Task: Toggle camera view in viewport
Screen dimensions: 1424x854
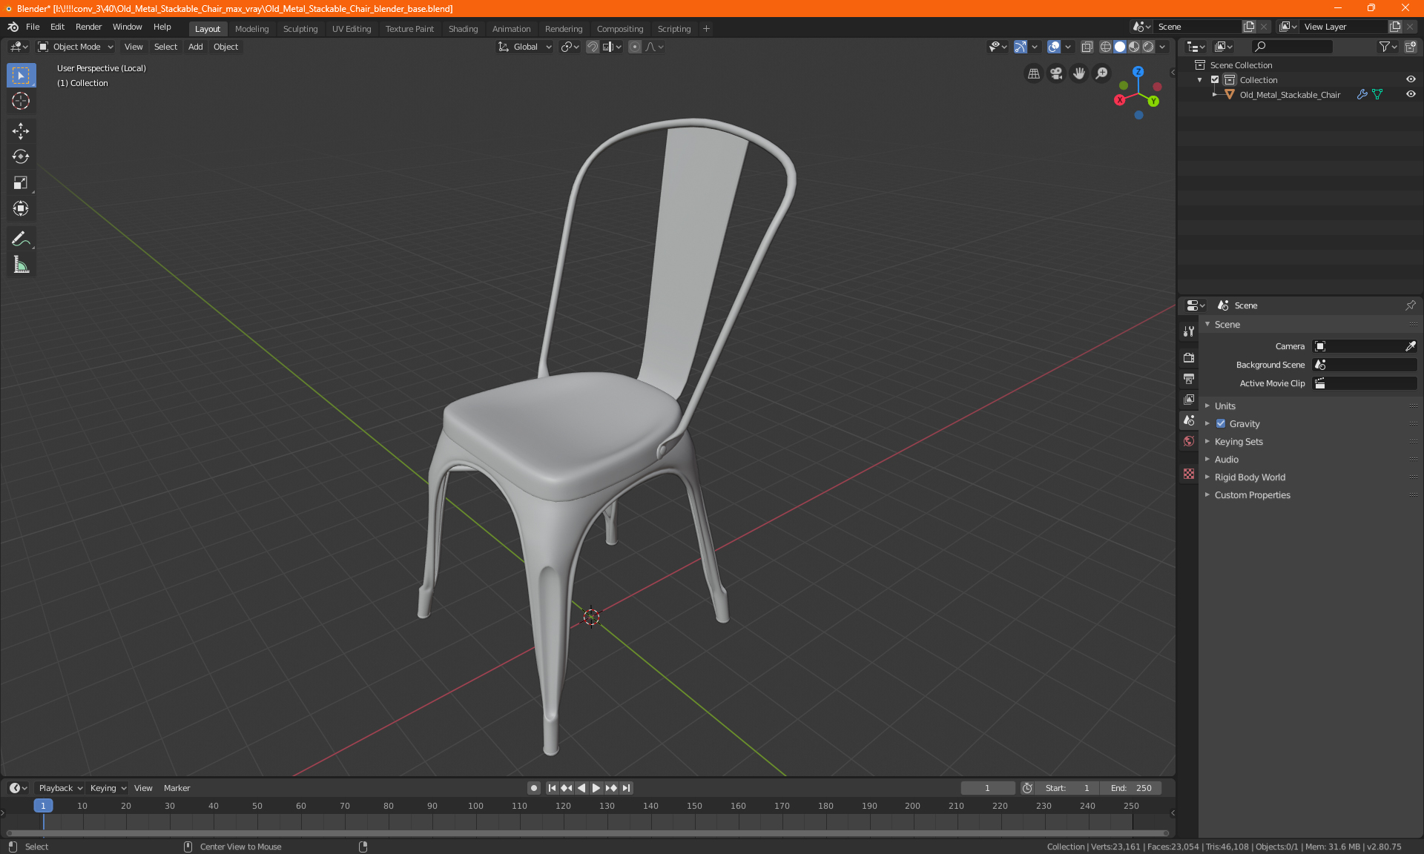Action: [1056, 73]
